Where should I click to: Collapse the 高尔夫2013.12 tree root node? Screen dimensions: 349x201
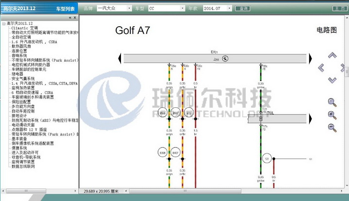click(3, 23)
